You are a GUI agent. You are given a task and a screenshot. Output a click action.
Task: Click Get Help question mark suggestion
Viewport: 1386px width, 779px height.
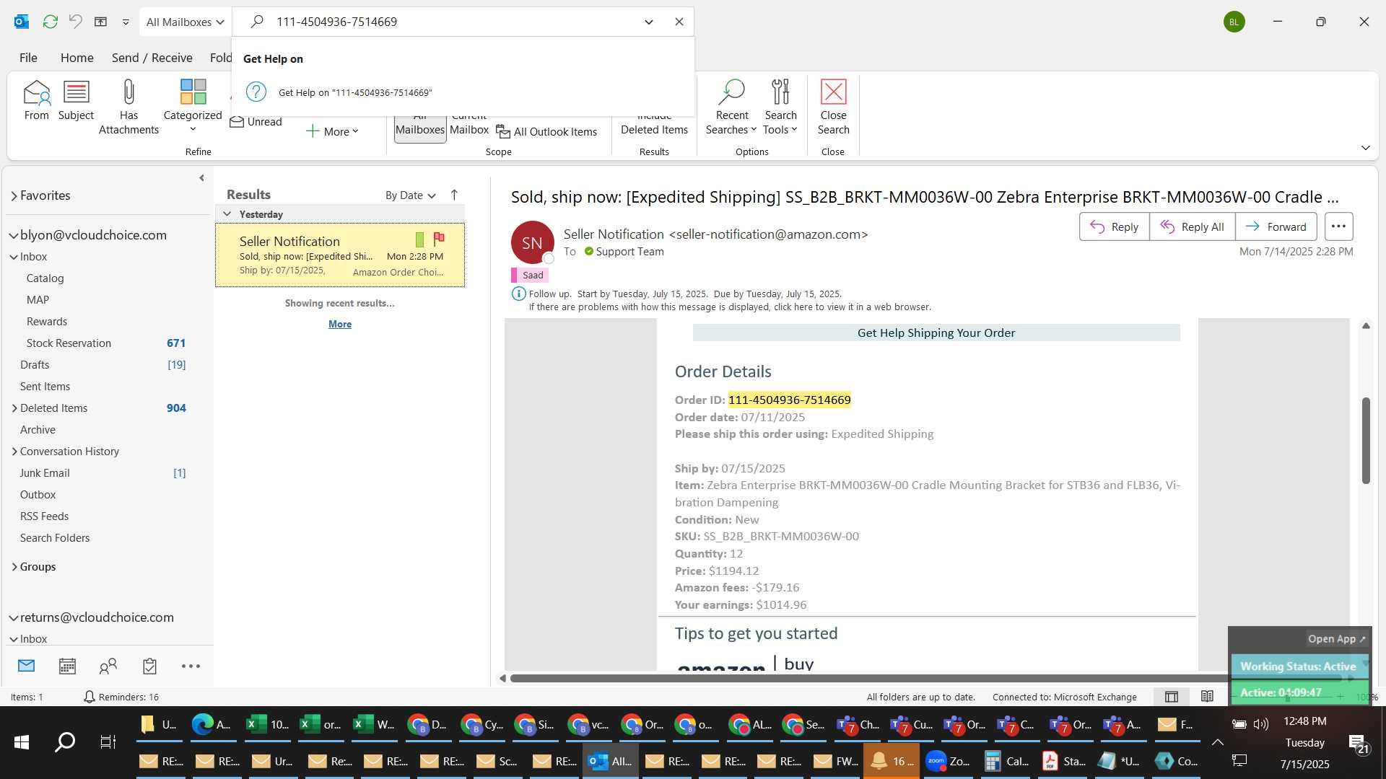coord(256,92)
